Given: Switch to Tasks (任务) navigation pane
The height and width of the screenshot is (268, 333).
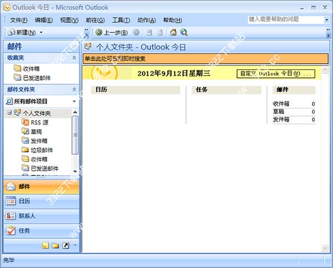Looking at the screenshot, I should click(42, 231).
